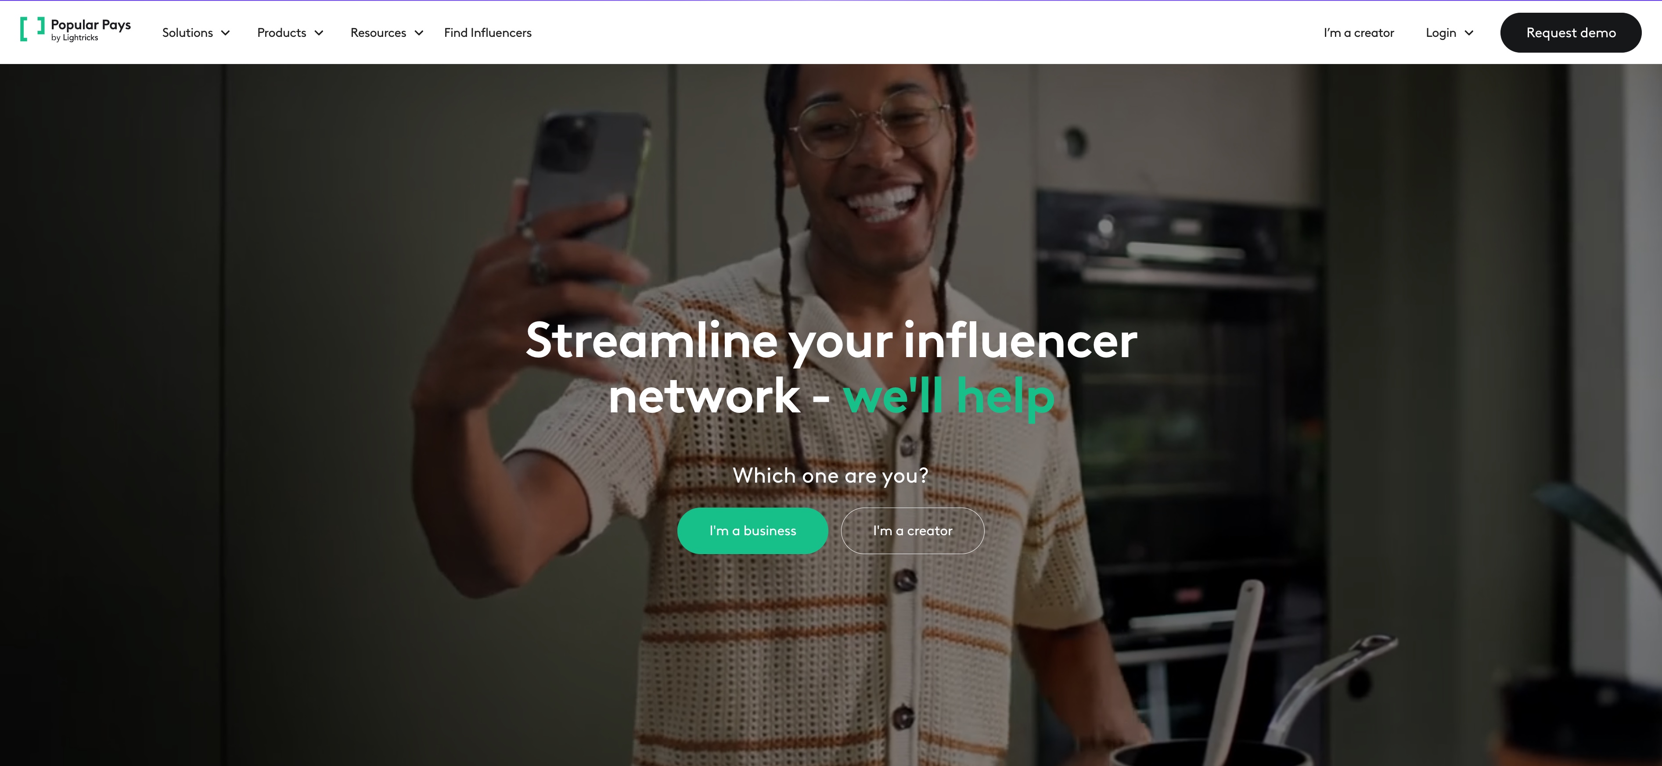The image size is (1662, 766).
Task: Click the "by Lightricks" logo subtitle
Action: [75, 38]
